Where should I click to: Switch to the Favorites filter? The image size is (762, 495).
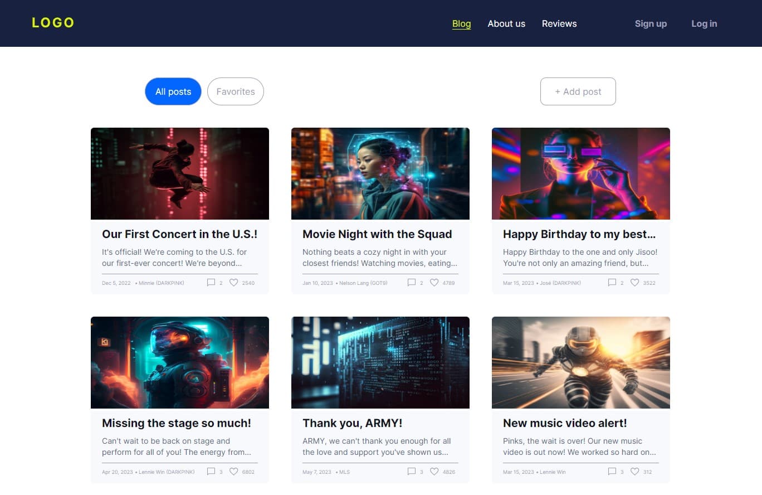tap(236, 91)
